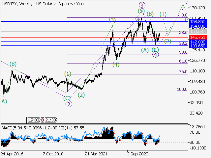Click the circled purple wave 3 marker
This screenshot has width=211, height=158.
(x=142, y=5)
